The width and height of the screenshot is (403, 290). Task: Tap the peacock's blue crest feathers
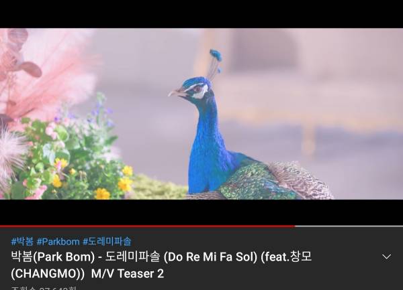(216, 62)
